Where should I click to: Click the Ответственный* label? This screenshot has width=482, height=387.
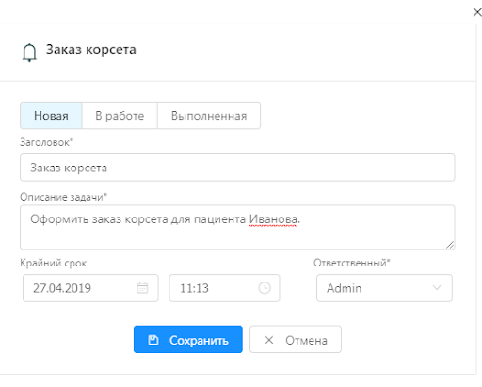tap(352, 263)
